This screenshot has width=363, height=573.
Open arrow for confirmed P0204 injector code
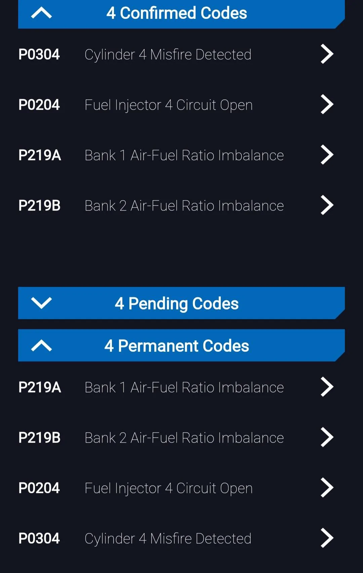[x=327, y=104]
